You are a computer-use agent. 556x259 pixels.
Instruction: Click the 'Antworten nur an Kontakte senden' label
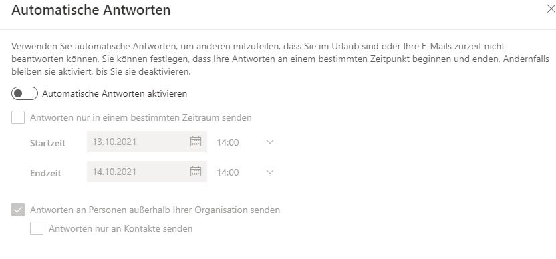coord(120,228)
